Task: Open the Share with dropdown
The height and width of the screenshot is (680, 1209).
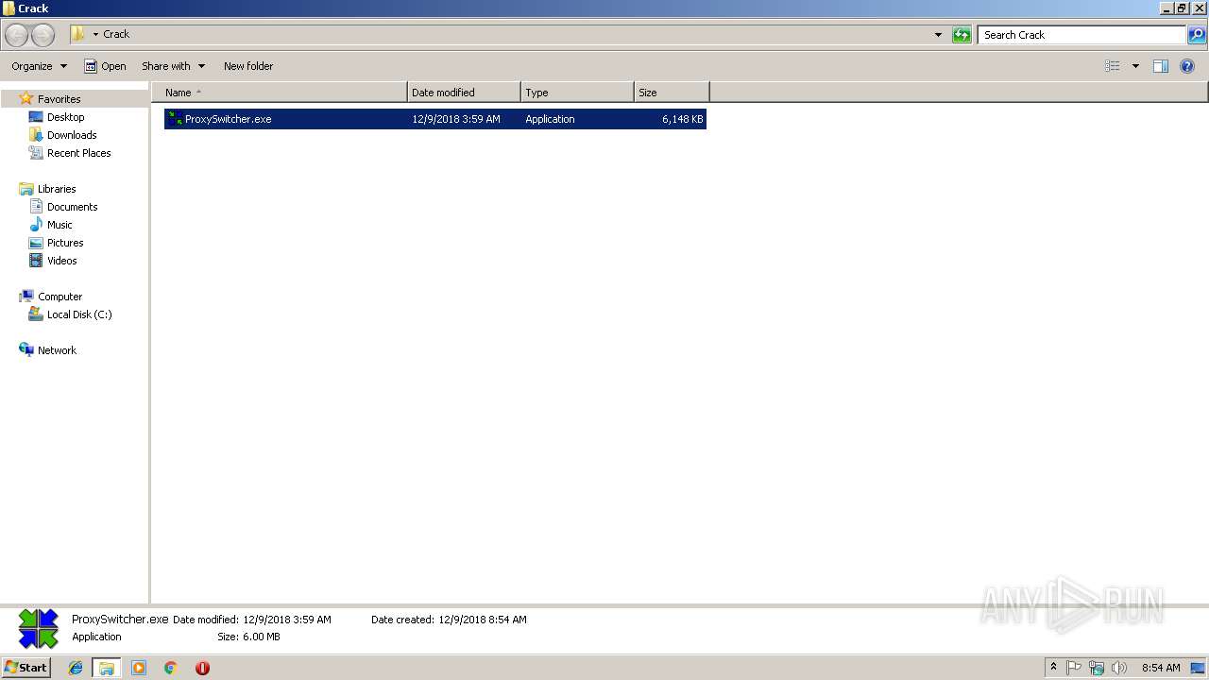Action: 173,66
